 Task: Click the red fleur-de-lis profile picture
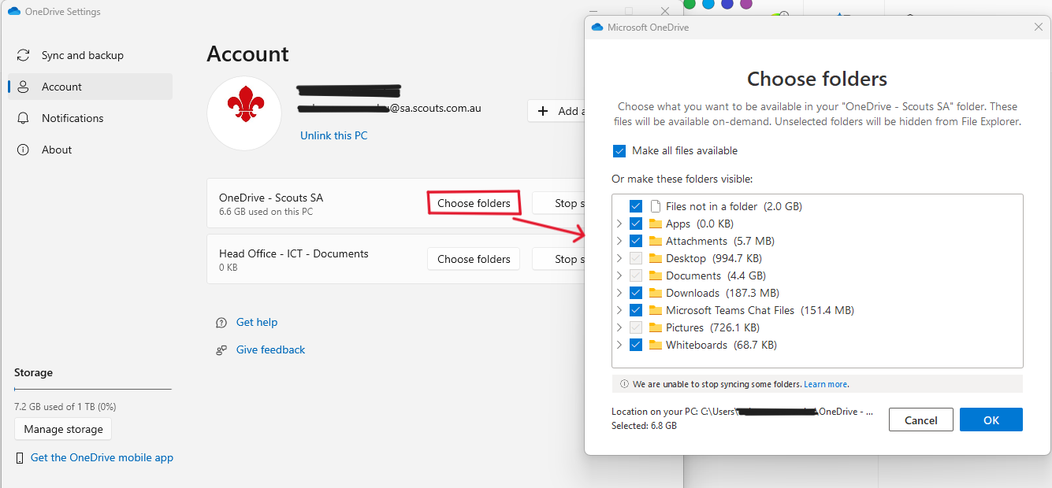coord(244,112)
